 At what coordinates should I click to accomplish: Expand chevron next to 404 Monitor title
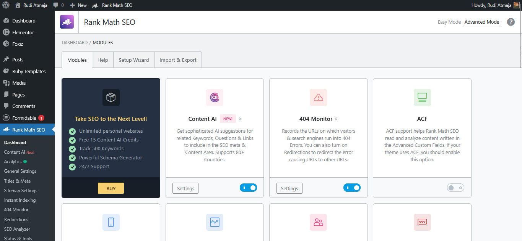tap(336, 119)
